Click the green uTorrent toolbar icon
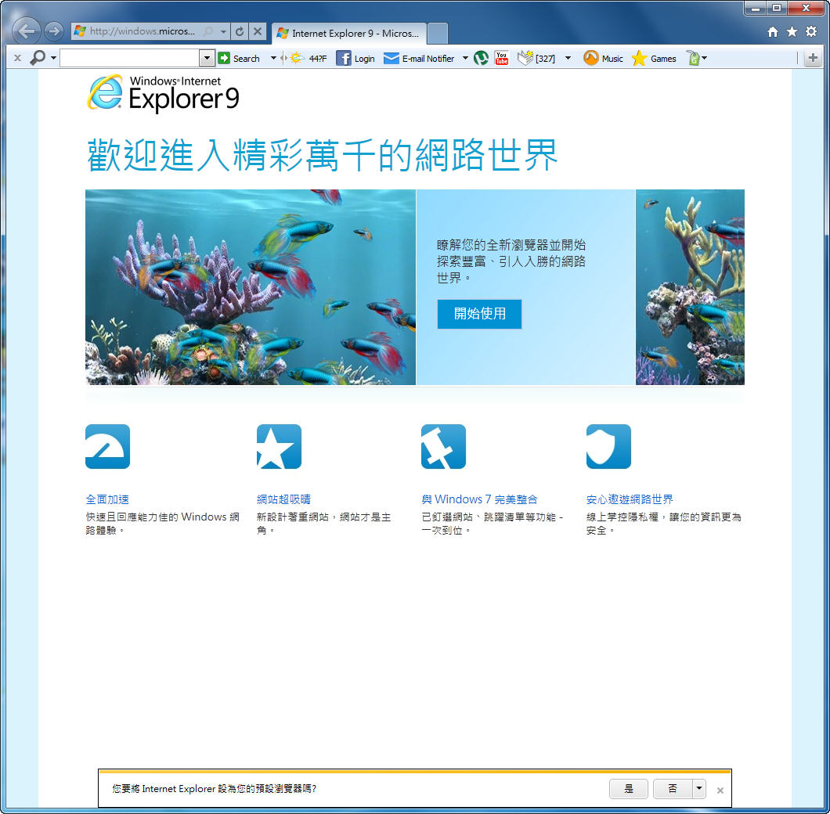Viewport: 830px width, 814px height. point(481,58)
